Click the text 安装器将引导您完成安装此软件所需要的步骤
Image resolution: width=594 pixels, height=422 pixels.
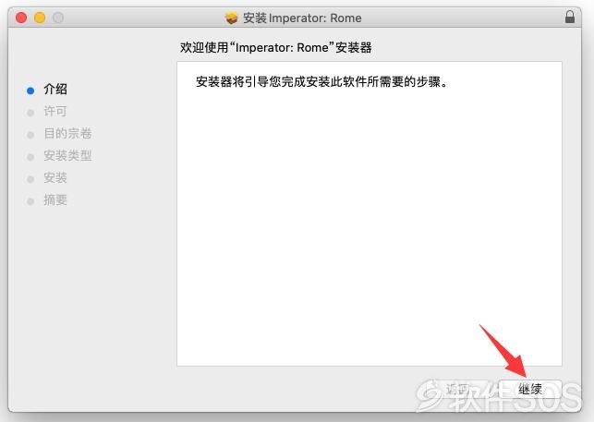pyautogui.click(x=321, y=81)
